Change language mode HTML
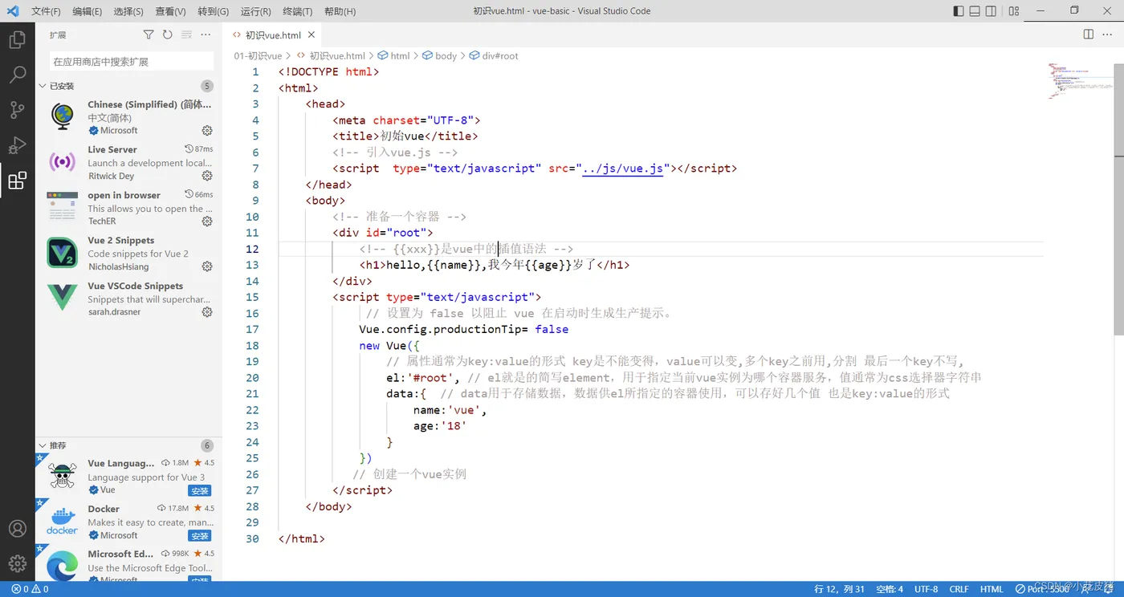Image resolution: width=1124 pixels, height=597 pixels. [x=992, y=589]
